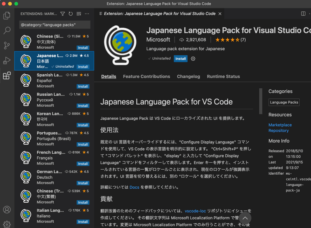
Task: Clear extensions search results icon
Action: pos(79,14)
